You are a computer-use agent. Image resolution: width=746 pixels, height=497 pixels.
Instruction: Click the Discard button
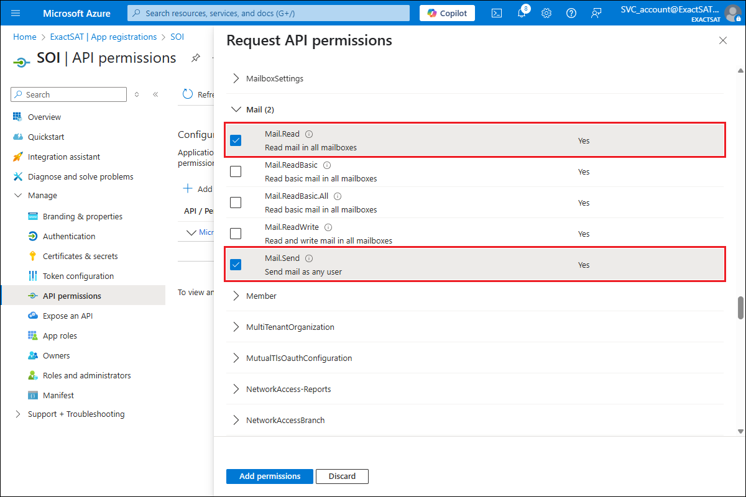pos(342,476)
